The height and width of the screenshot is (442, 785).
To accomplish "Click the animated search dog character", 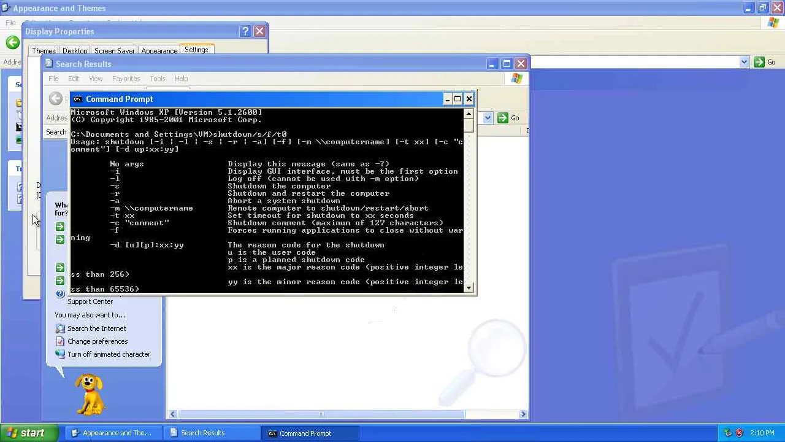I will (x=90, y=394).
